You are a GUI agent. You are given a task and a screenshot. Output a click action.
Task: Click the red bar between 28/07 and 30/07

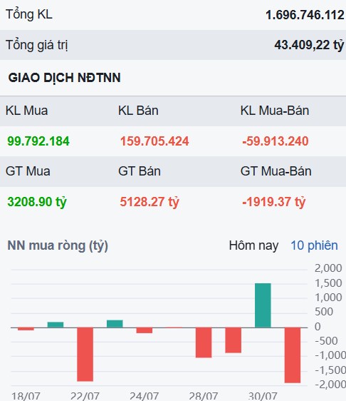pyautogui.click(x=234, y=340)
